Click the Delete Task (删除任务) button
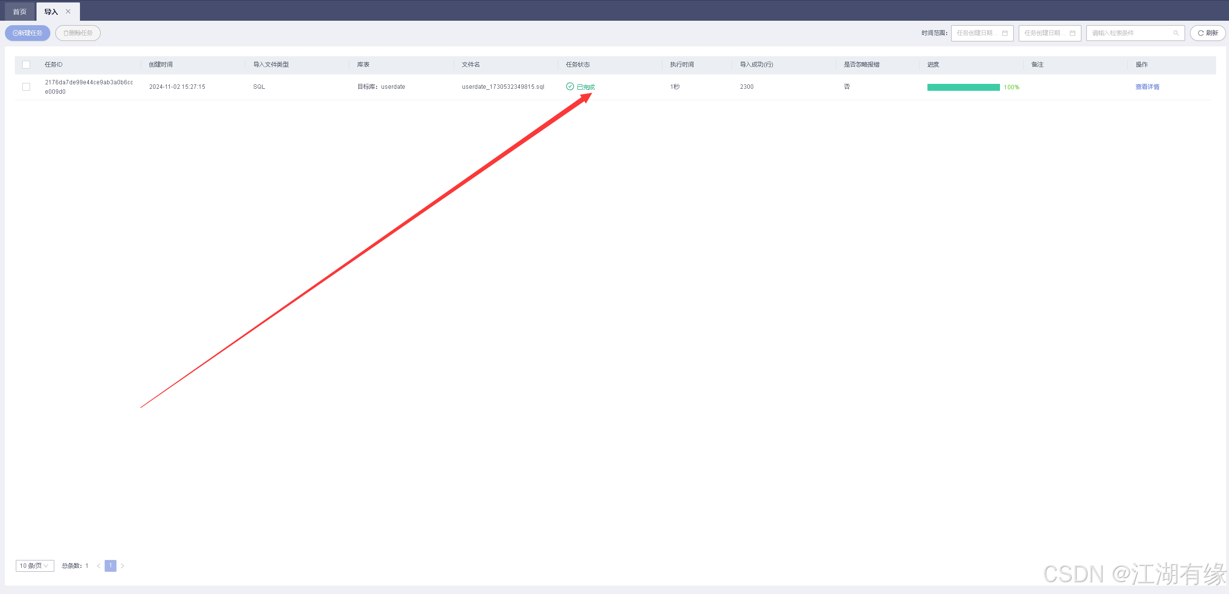Viewport: 1229px width, 594px height. point(78,33)
